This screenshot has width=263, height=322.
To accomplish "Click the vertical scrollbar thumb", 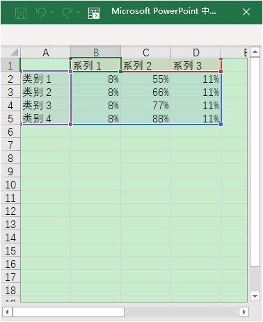I will (255, 162).
